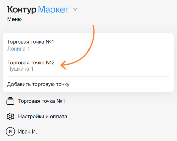Click the top of the orange curved arrow
Viewport: 177px width, 141px height.
point(93,27)
